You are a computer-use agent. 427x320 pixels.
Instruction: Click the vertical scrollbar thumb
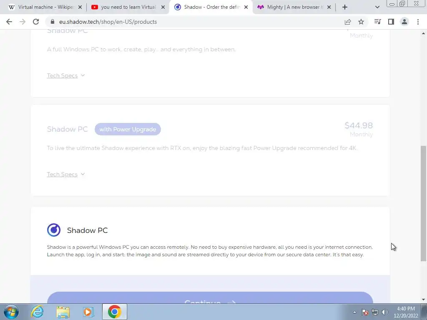[x=423, y=203]
